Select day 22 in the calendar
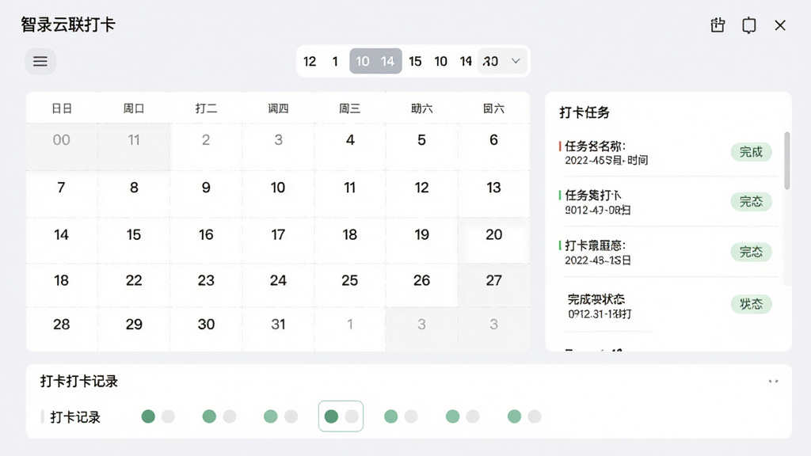 [x=134, y=286]
